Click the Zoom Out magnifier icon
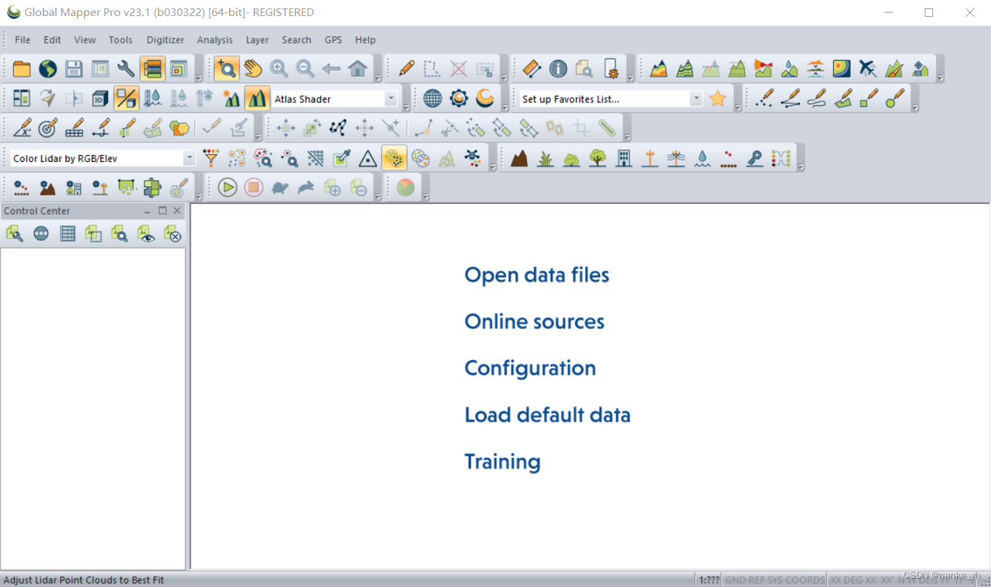Viewport: 991px width, 587px height. click(x=305, y=68)
